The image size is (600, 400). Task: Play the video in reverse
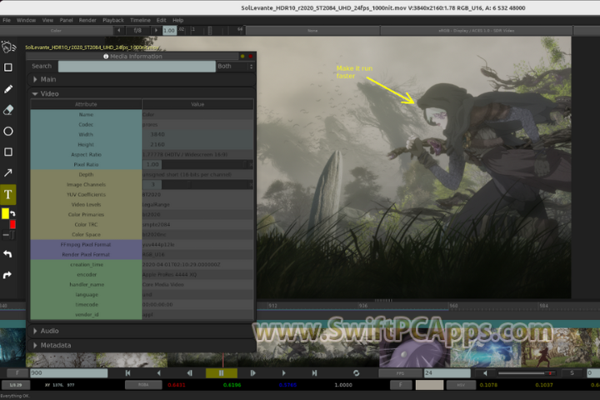coord(159,372)
